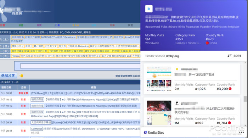Click the 季度全集 category label
Viewport: 248px width, 138px height.
(x=23, y=93)
